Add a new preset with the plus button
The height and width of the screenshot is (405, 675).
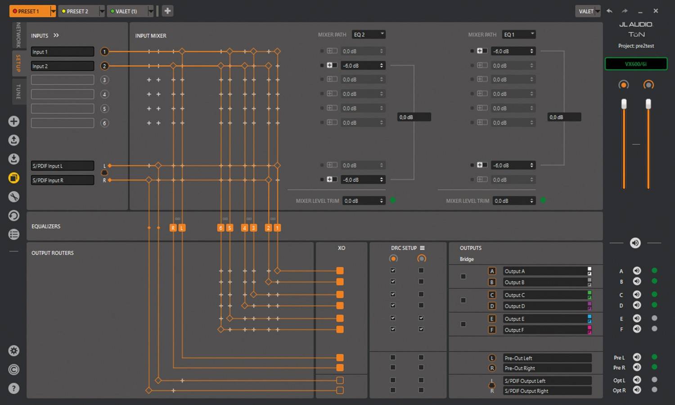(x=167, y=11)
